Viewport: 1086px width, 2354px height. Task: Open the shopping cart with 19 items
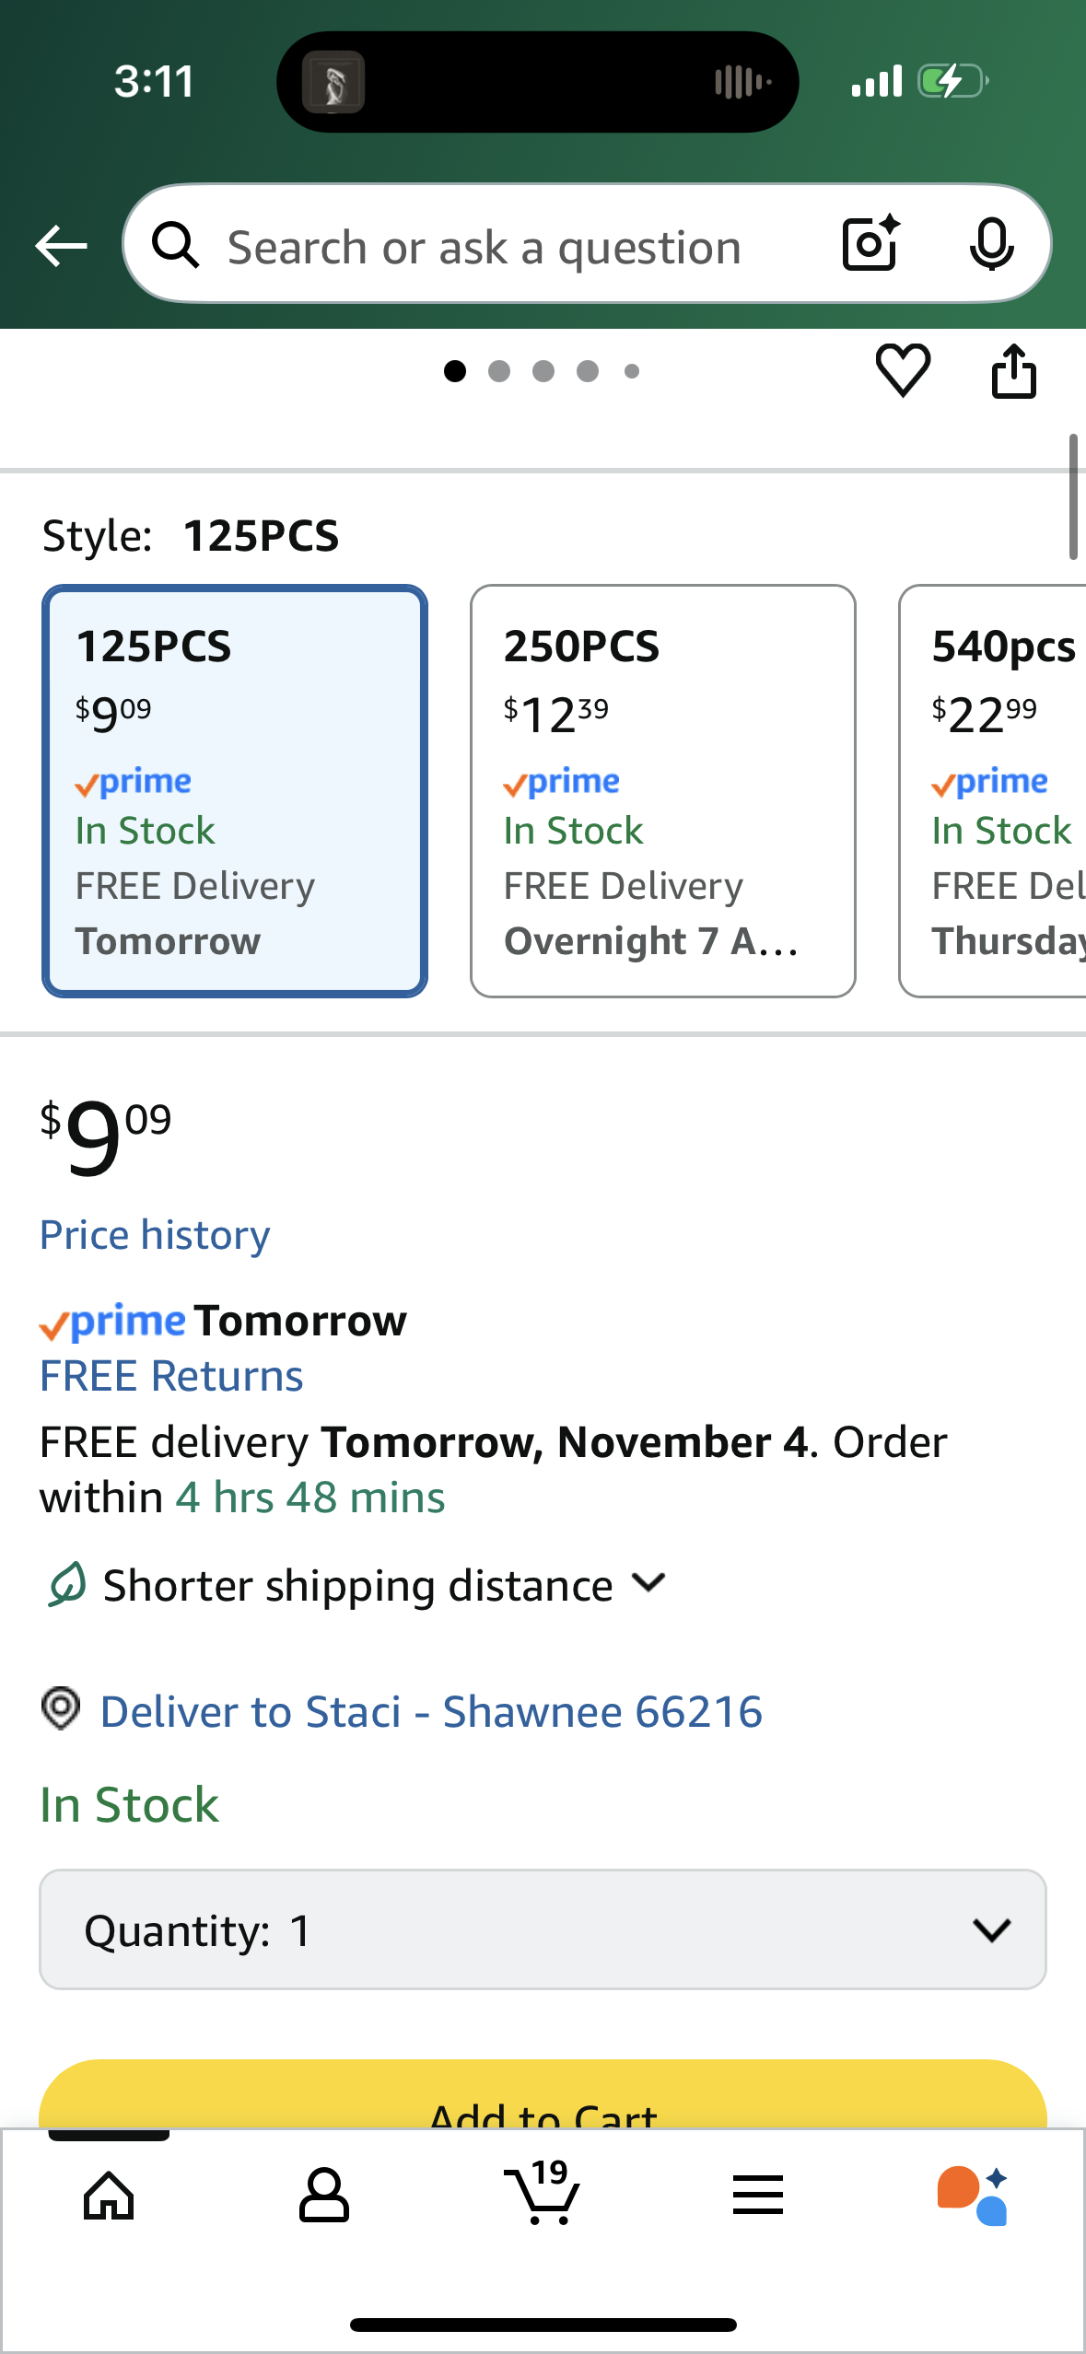point(543,2194)
